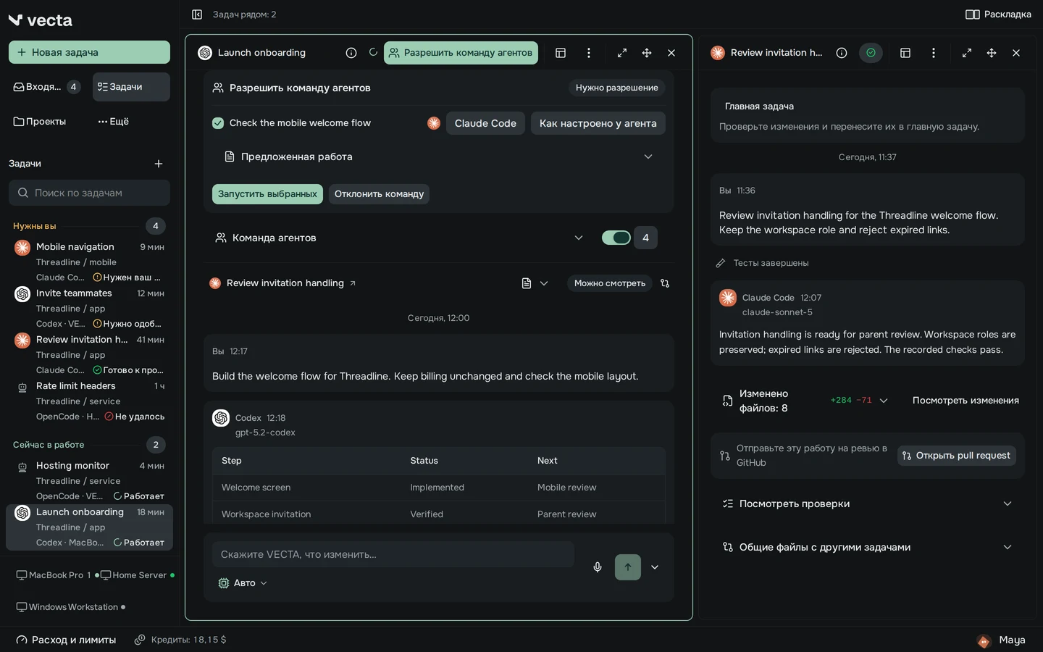
Task: Expand the Изменено файлов: 8 chevron
Action: click(884, 401)
